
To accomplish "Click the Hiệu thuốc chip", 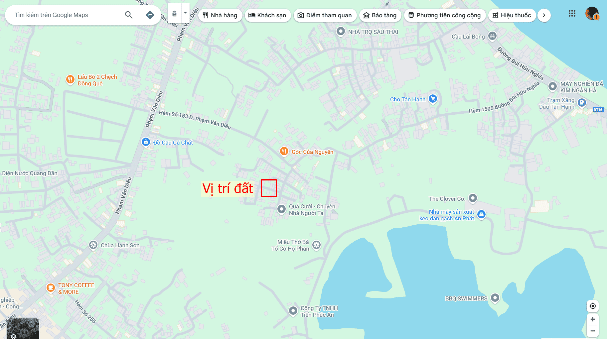I will 512,15.
